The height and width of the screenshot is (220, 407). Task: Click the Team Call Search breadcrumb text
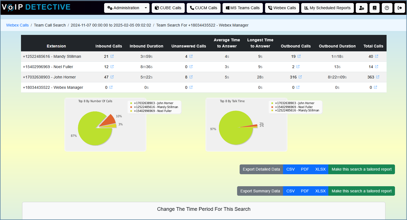tap(50, 25)
